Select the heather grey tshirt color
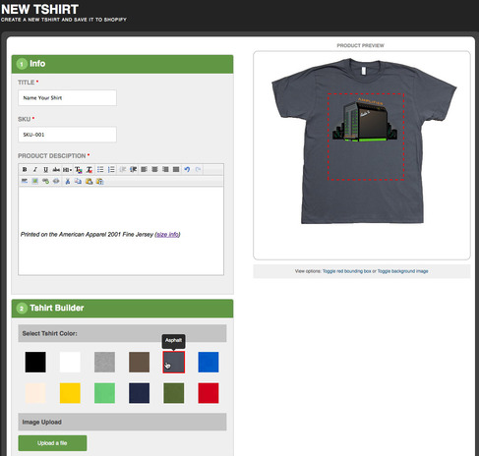The image size is (479, 456). 104,362
